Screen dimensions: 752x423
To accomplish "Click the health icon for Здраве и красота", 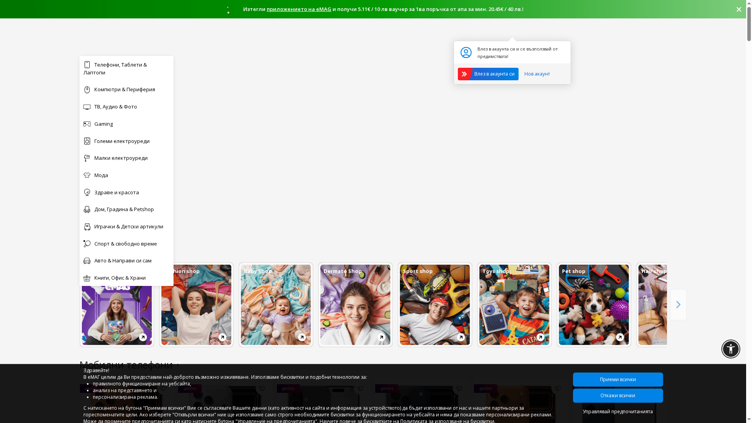I will 87,192.
